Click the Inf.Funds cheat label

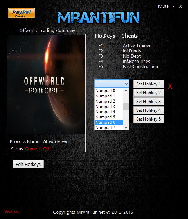coord(132,51)
